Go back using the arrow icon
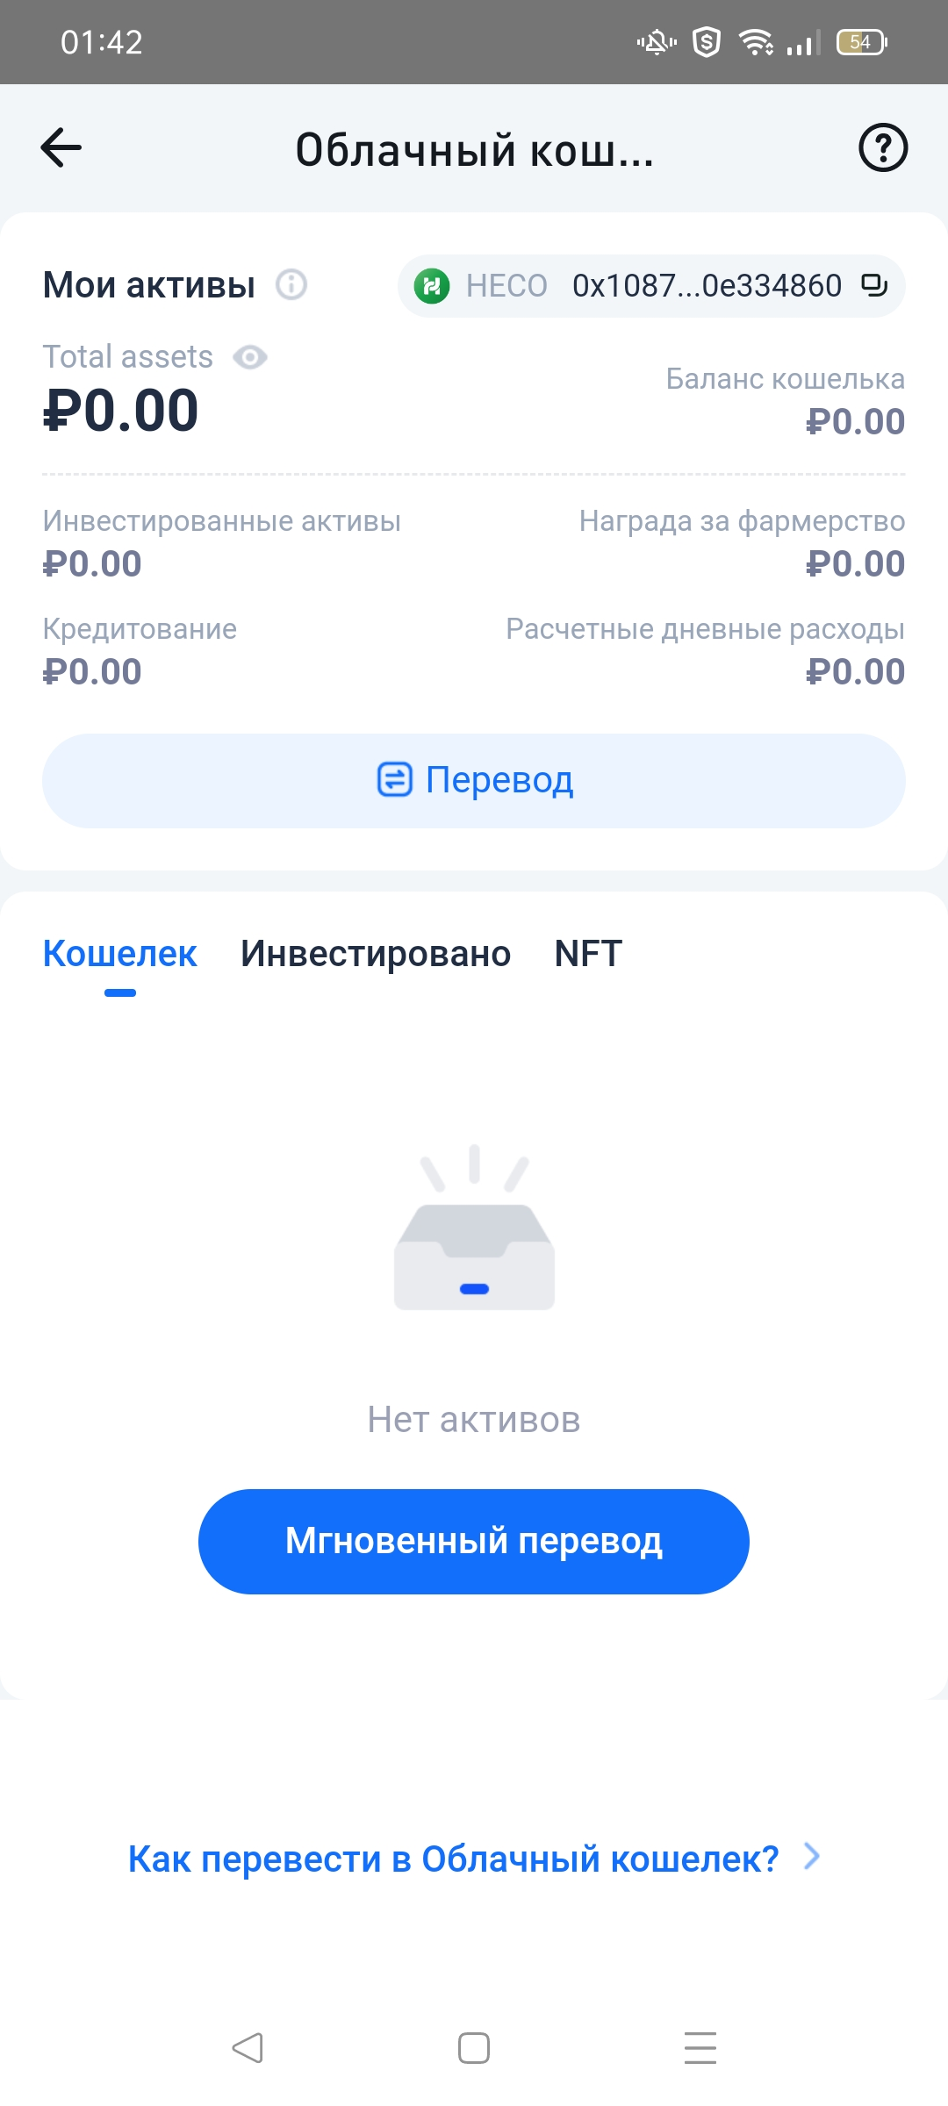Screen dimensions: 948x2106 61,147
